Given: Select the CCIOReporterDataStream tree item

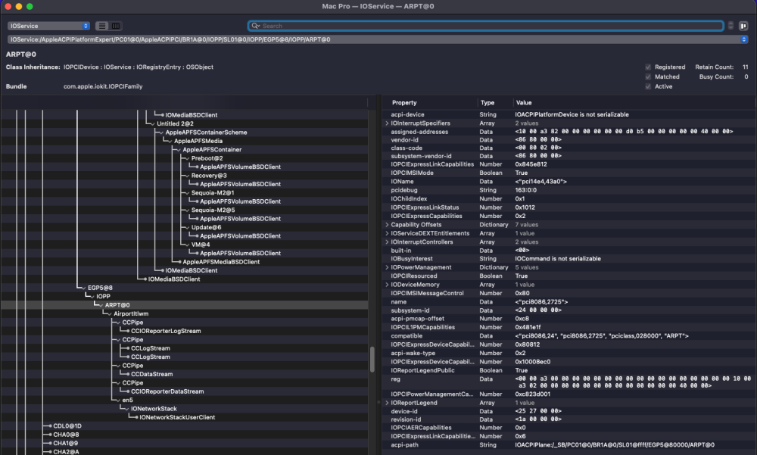Looking at the screenshot, I should pyautogui.click(x=167, y=391).
